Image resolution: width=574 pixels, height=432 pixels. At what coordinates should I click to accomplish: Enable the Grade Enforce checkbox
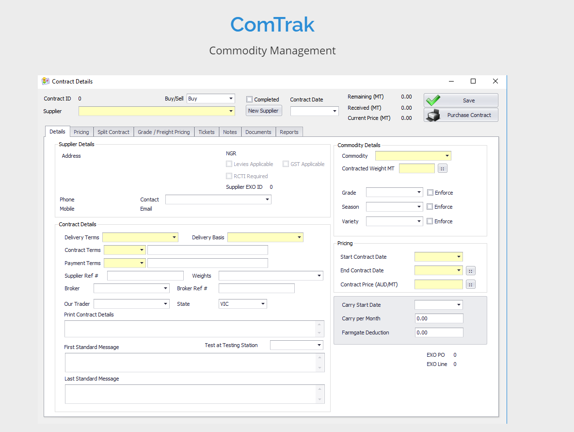pos(430,193)
